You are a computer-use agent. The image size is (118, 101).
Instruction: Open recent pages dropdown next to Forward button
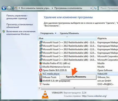tap(13, 8)
